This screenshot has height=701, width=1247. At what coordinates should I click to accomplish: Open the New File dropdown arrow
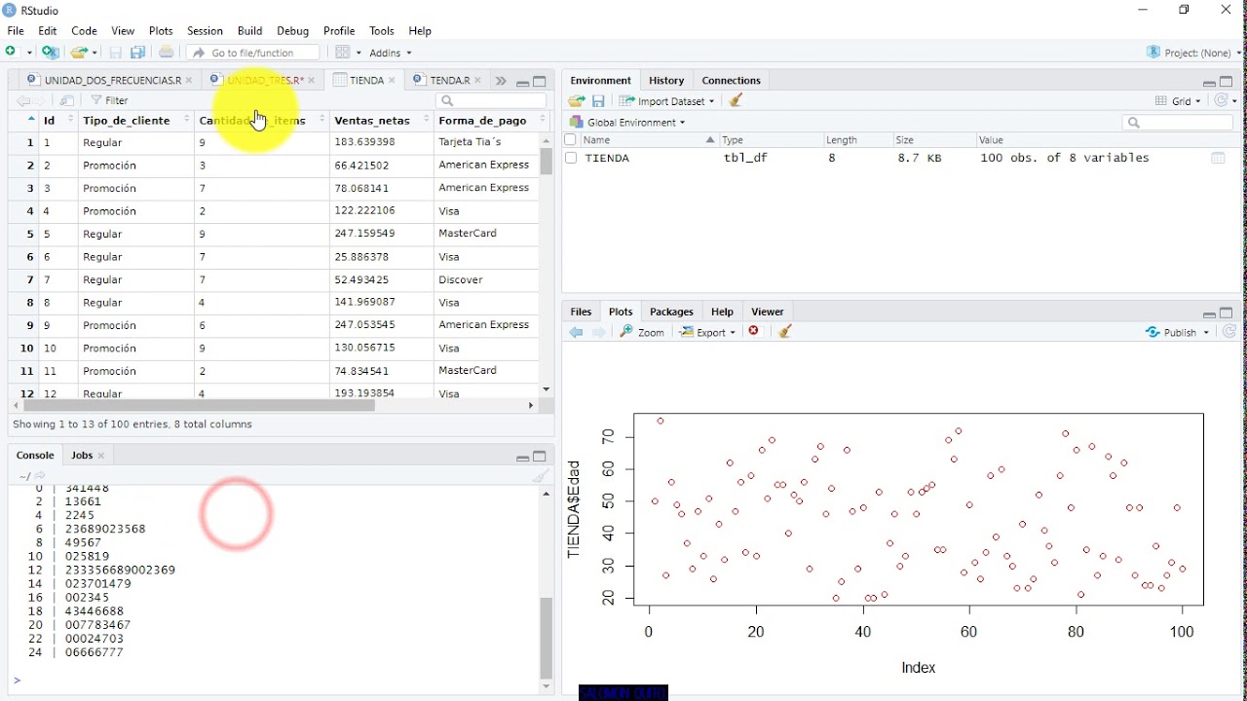(29, 53)
